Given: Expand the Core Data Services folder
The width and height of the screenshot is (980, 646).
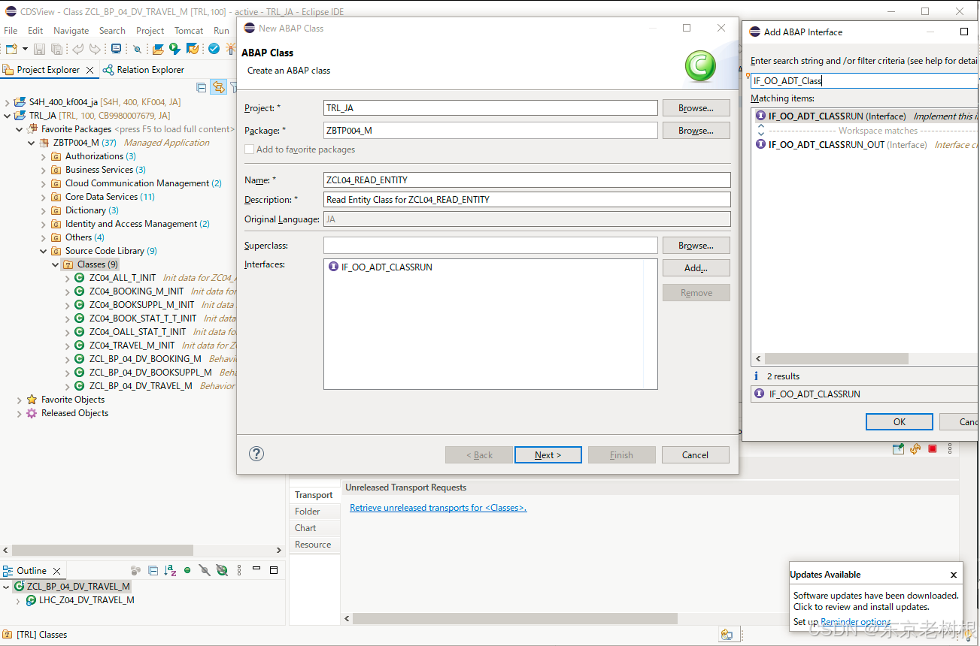Looking at the screenshot, I should tap(44, 197).
